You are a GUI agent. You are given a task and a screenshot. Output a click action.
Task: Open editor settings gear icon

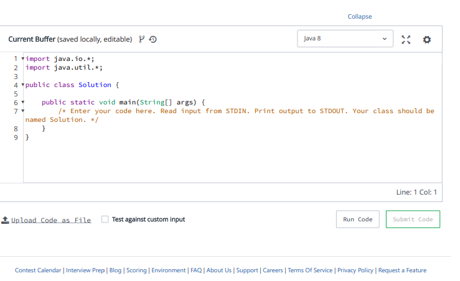[x=427, y=40]
